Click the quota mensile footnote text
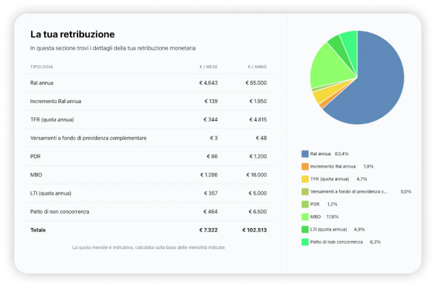 click(x=148, y=248)
